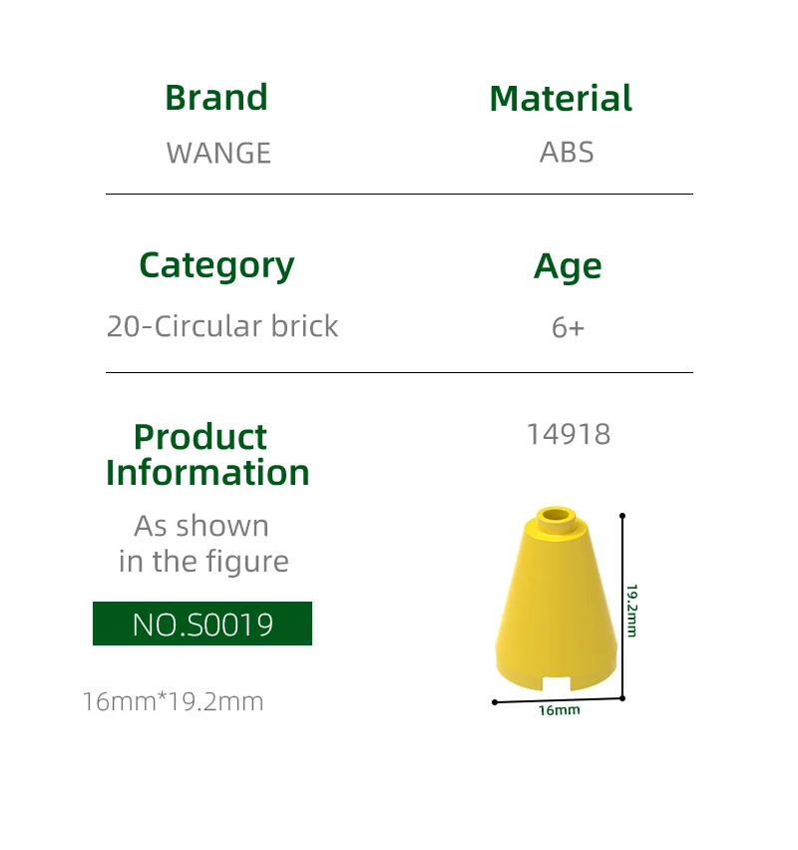Click the 20-Circular brick text
Screen dimensions: 798x850
(x=222, y=326)
